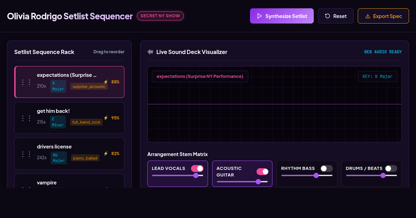Click the lightning bolt next to 95%

click(106, 118)
